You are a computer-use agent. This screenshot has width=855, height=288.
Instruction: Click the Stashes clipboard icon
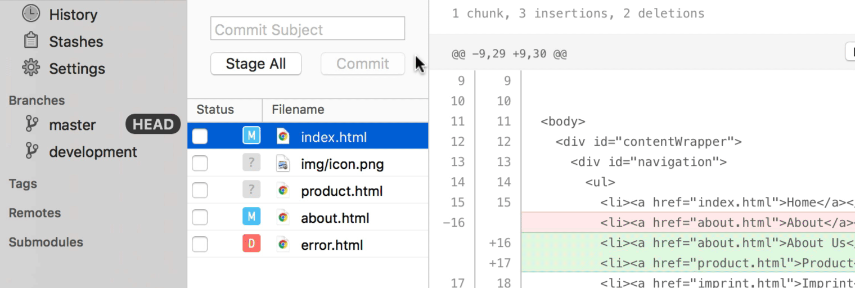(x=31, y=41)
